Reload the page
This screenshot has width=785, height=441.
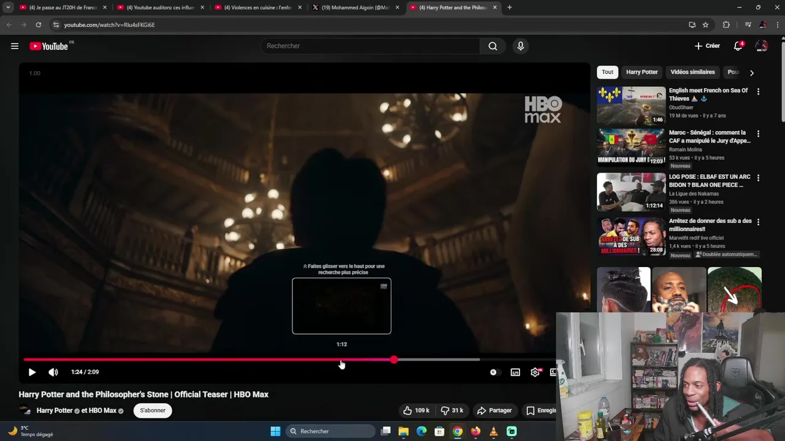(x=38, y=24)
